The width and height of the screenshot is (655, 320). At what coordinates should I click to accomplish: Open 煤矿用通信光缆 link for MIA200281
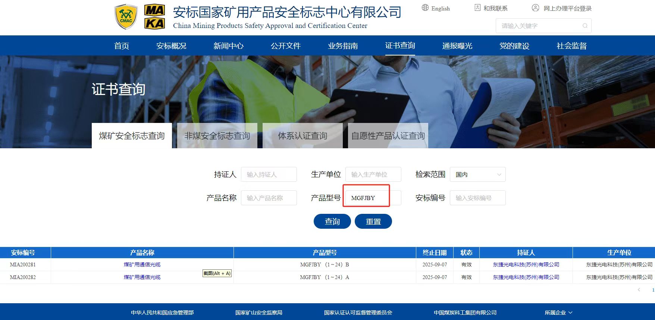(x=142, y=264)
